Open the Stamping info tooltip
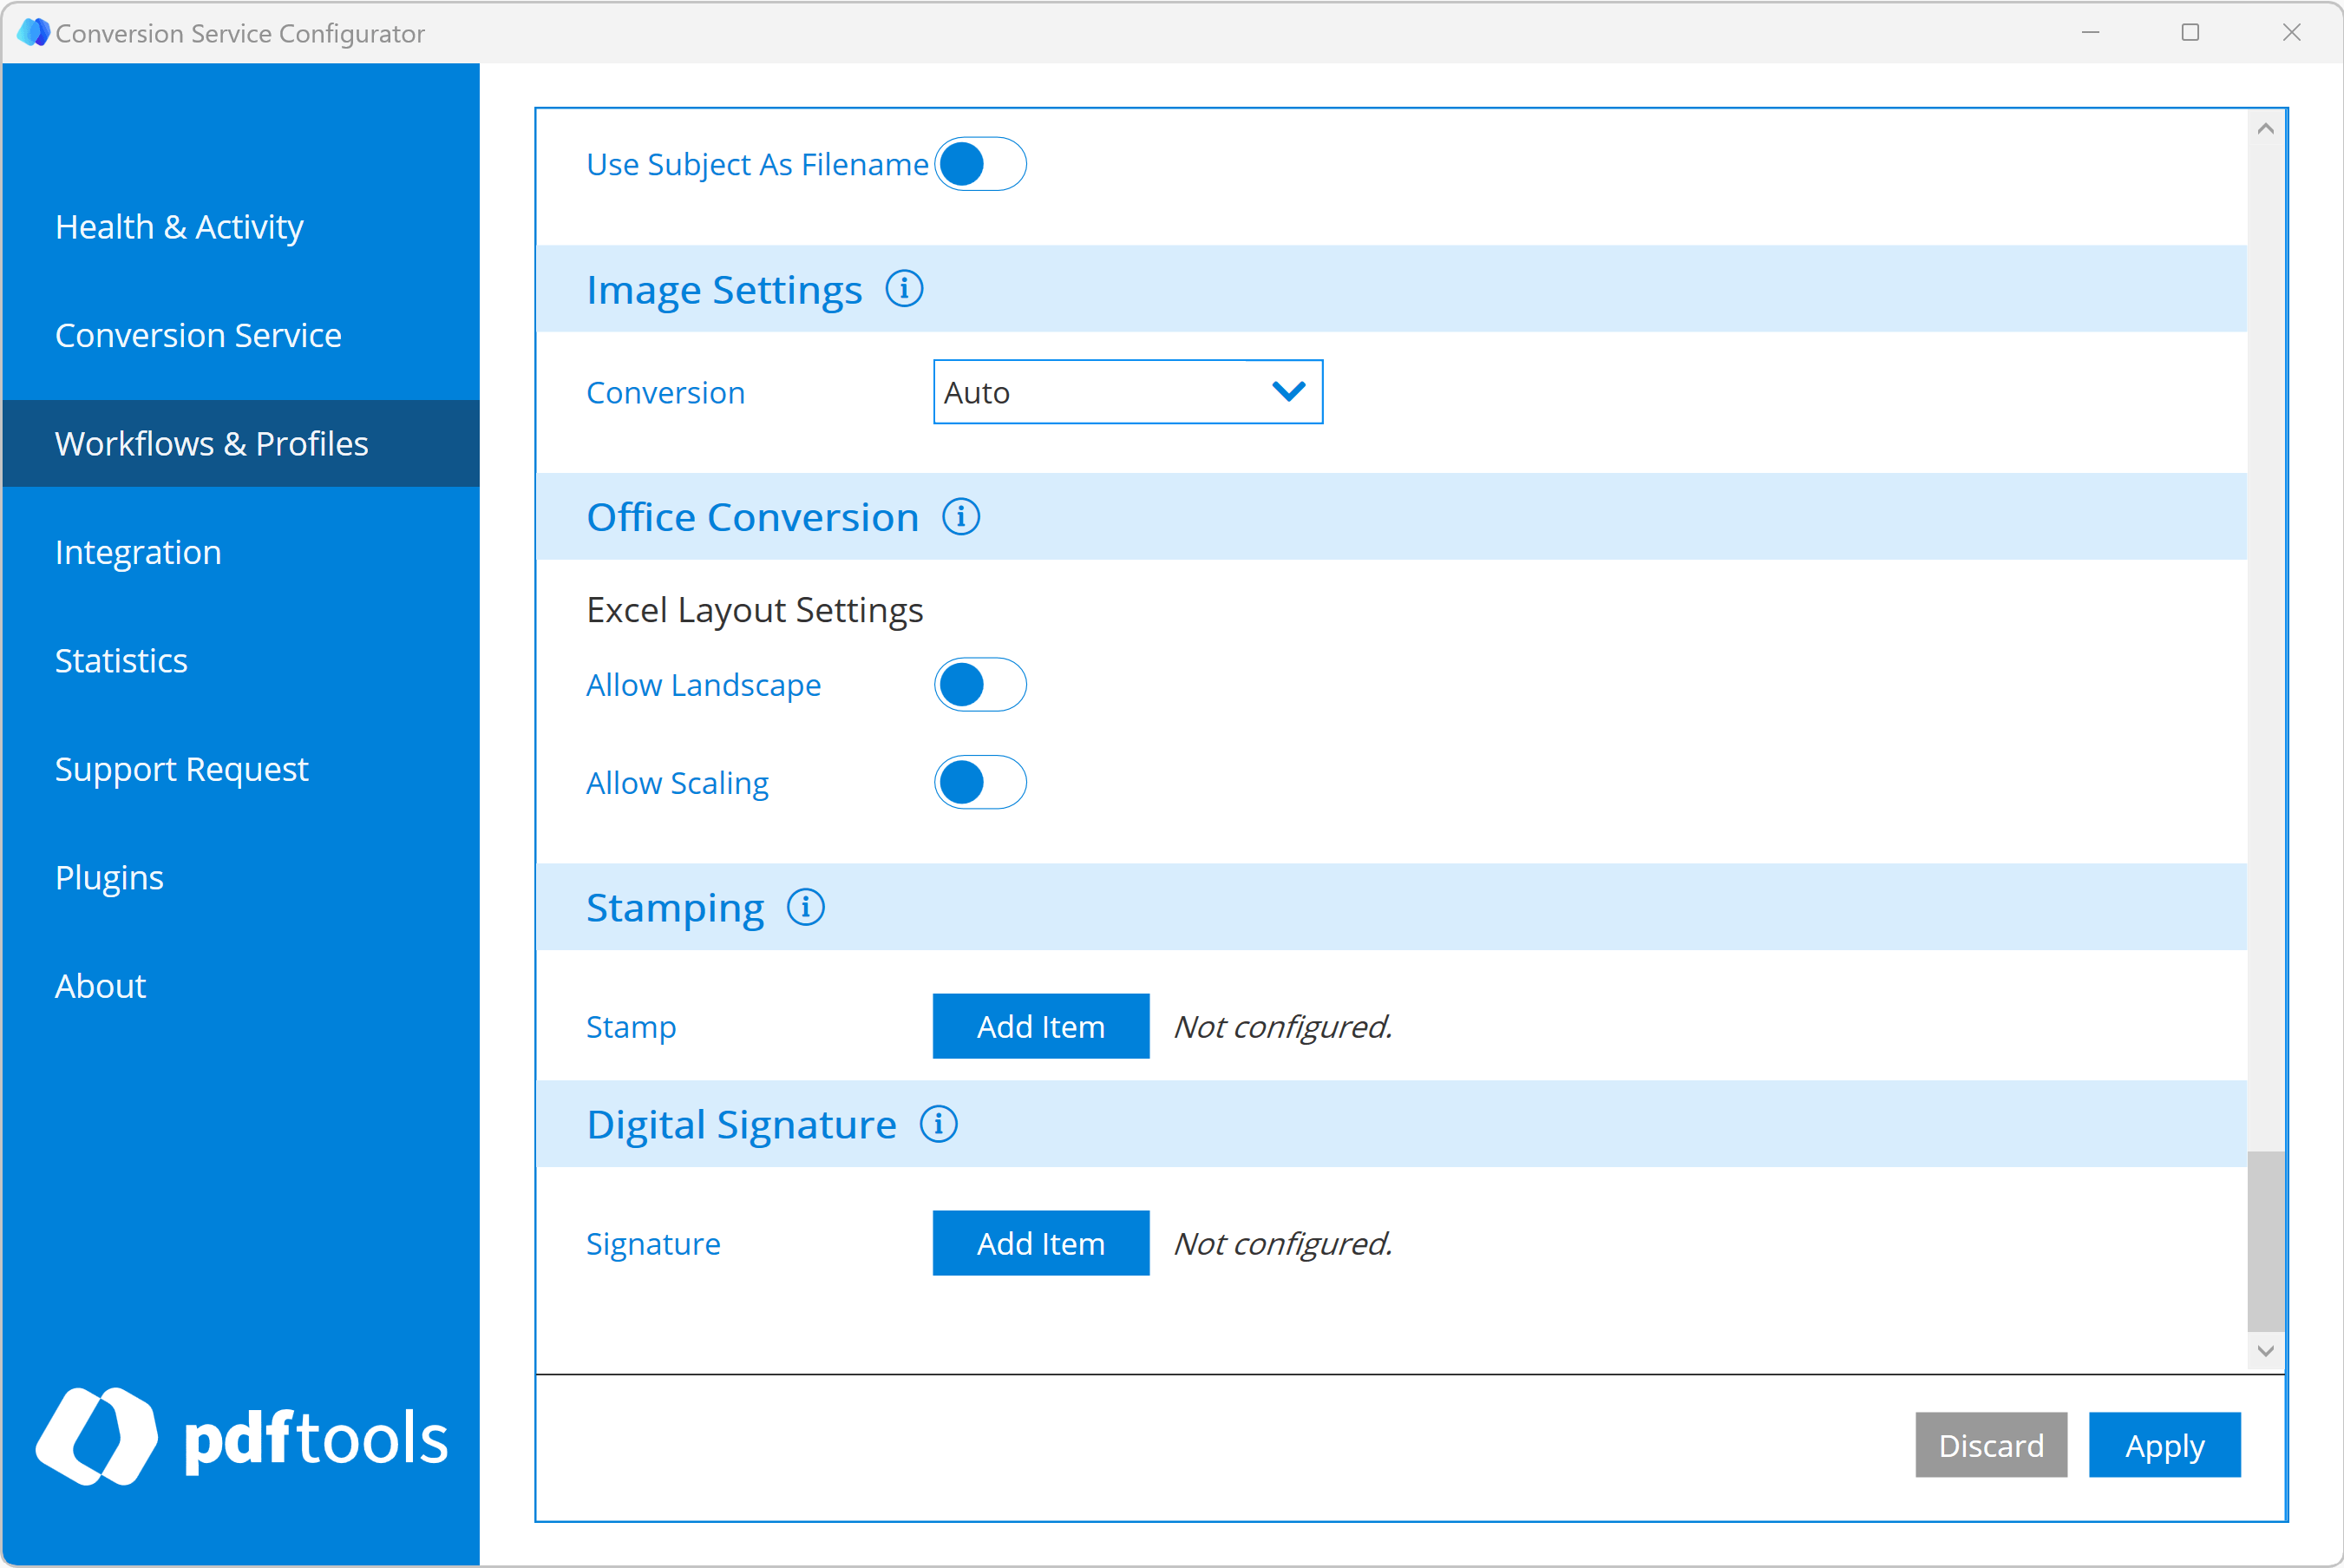The width and height of the screenshot is (2344, 1568). [x=806, y=907]
